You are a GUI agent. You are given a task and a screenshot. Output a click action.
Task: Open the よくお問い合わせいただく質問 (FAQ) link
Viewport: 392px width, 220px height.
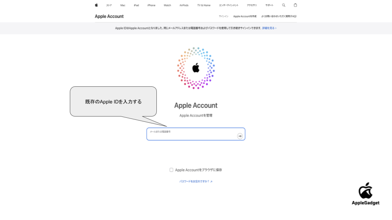(279, 16)
